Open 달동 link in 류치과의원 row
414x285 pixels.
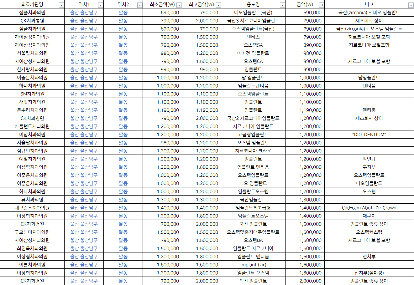point(123,200)
